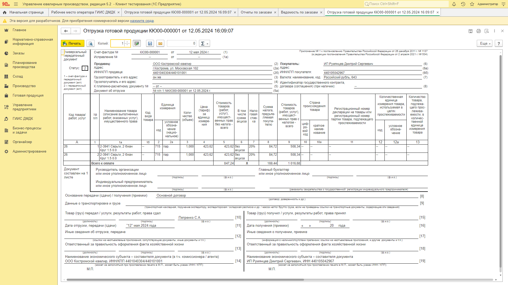508x285 pixels.
Task: Close the Отчеты по заказам tab
Action: click(275, 12)
